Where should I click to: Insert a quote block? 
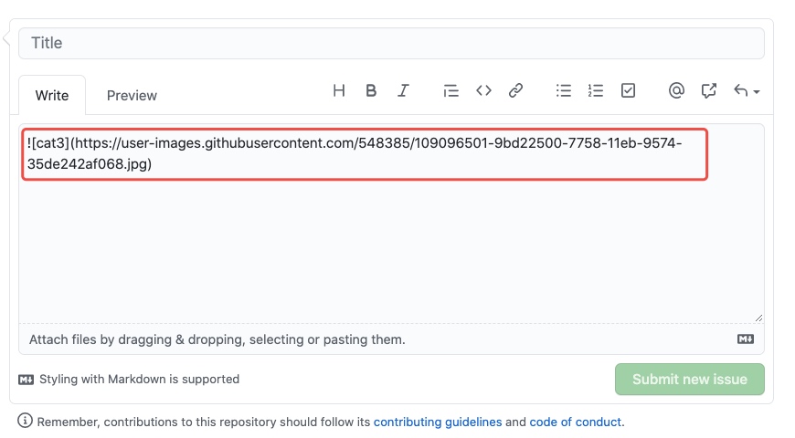[x=450, y=90]
